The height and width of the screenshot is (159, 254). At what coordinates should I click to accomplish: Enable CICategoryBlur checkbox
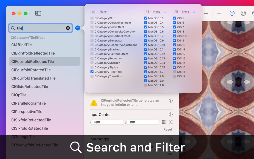pos(92,18)
